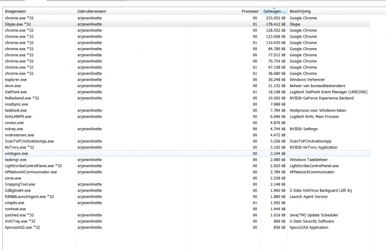The width and height of the screenshot is (386, 250).
Task: Select the chrome.exe row using 70.724 kB
Action: point(186,61)
